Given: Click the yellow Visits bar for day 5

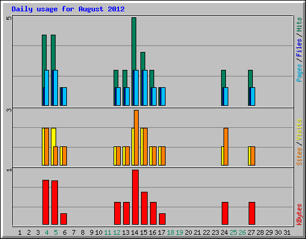Looking at the screenshot, I should click(x=53, y=137).
